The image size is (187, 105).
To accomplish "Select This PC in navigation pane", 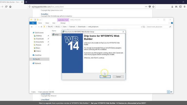I will [39, 59].
